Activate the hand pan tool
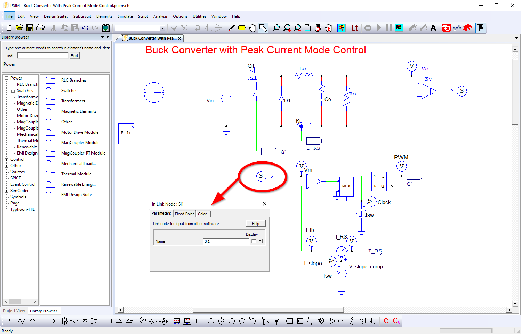 (252, 28)
